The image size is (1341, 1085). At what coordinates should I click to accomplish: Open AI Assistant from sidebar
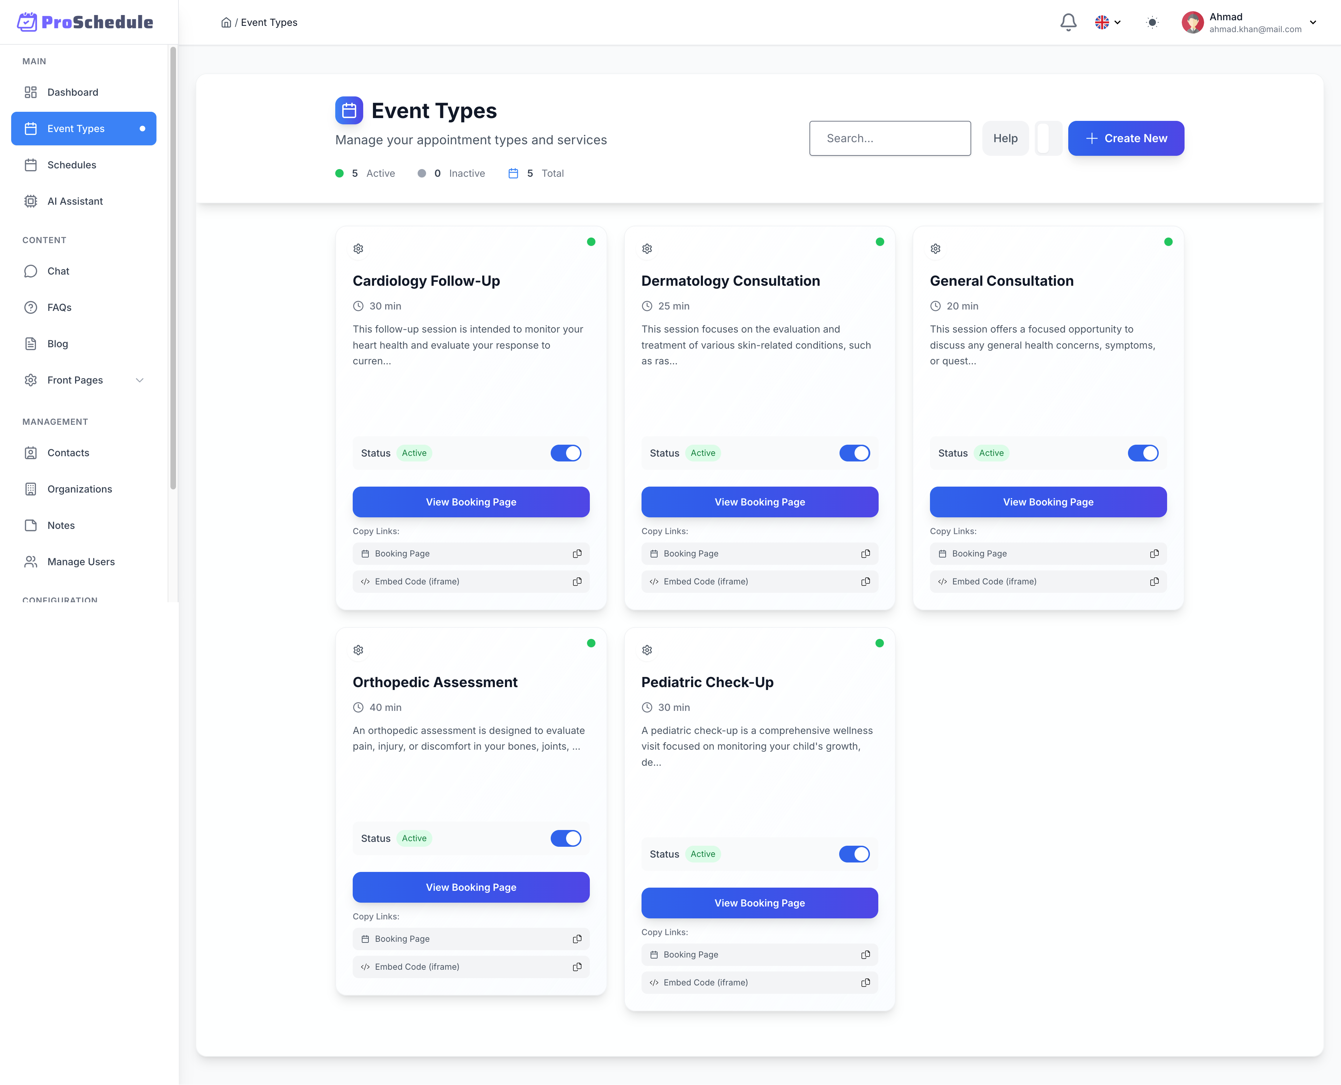[75, 201]
